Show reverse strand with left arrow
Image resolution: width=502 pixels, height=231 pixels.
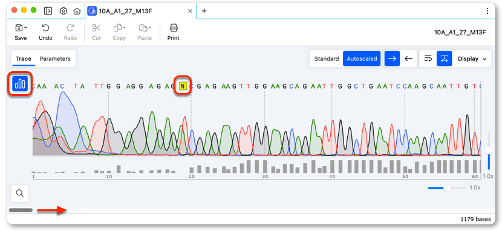coord(408,59)
